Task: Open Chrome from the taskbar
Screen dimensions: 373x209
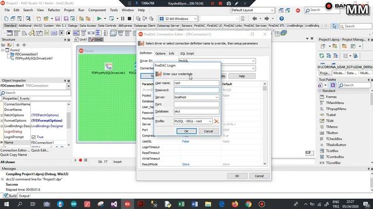Action: click(248, 204)
